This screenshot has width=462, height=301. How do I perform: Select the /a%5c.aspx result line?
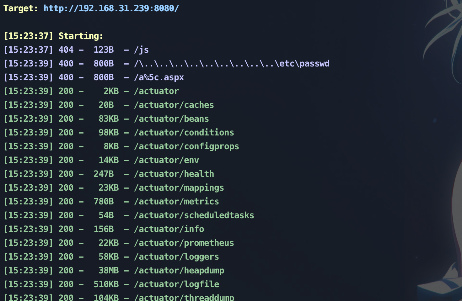[x=94, y=77]
